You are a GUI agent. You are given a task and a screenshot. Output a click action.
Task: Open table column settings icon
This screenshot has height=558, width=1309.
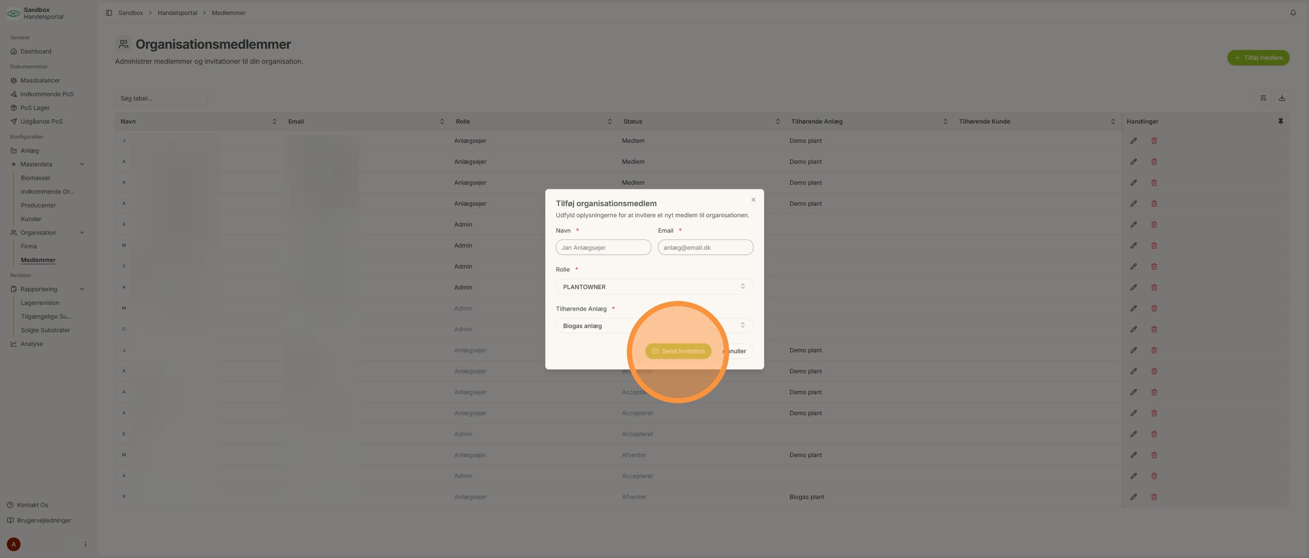click(x=1263, y=98)
